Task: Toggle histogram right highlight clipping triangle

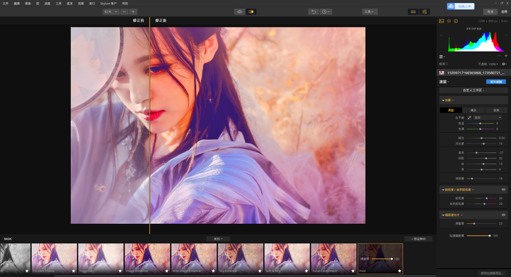Action: click(506, 35)
